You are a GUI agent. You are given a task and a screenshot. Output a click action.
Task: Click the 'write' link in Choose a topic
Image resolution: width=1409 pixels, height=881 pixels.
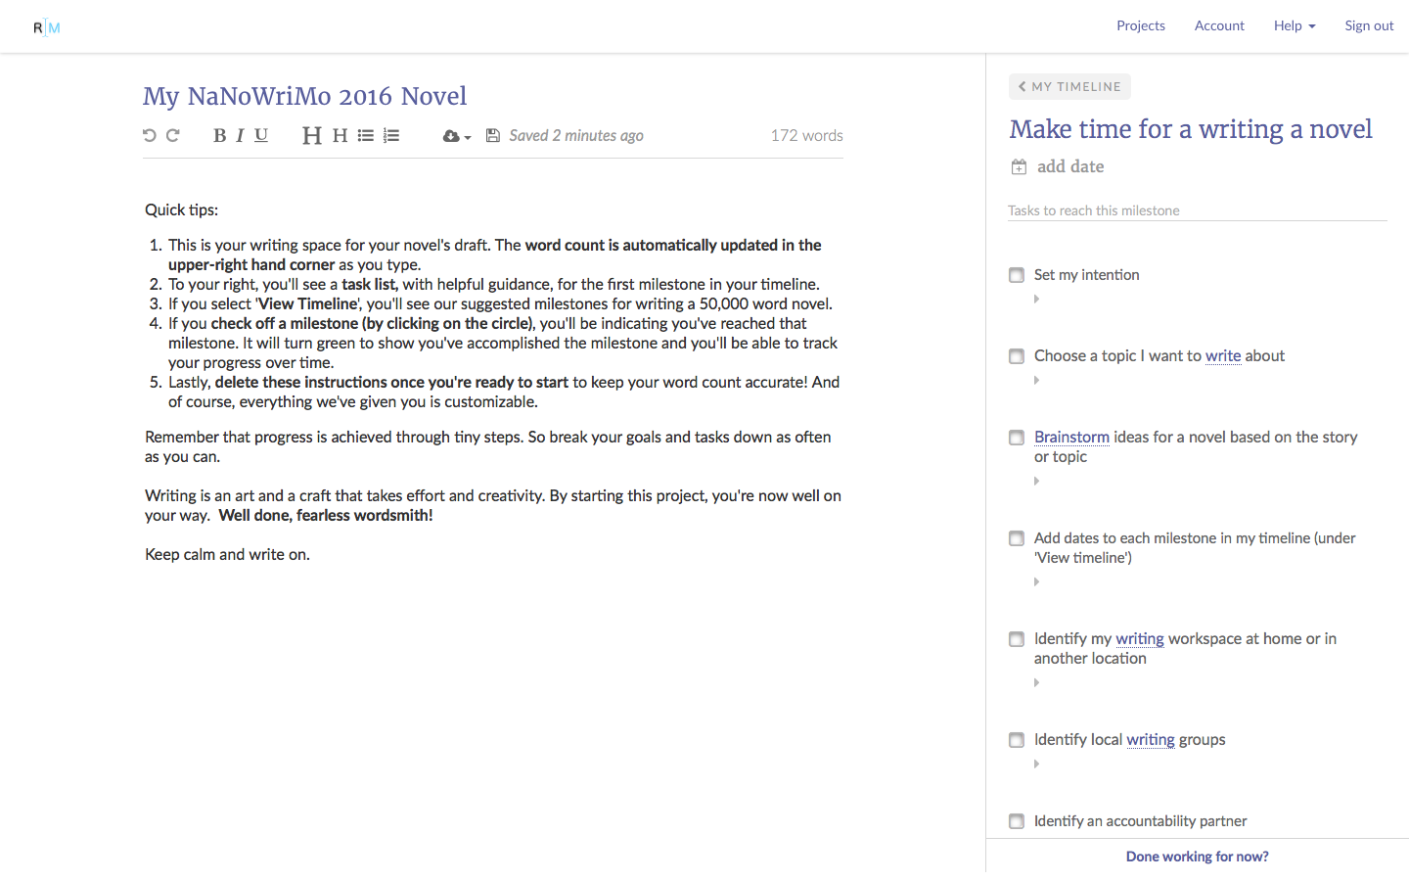[x=1223, y=356]
